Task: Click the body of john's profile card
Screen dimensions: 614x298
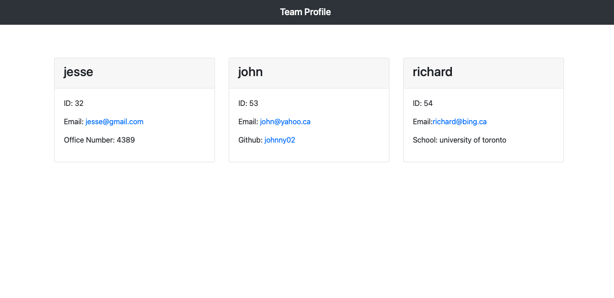Action: coord(309,154)
